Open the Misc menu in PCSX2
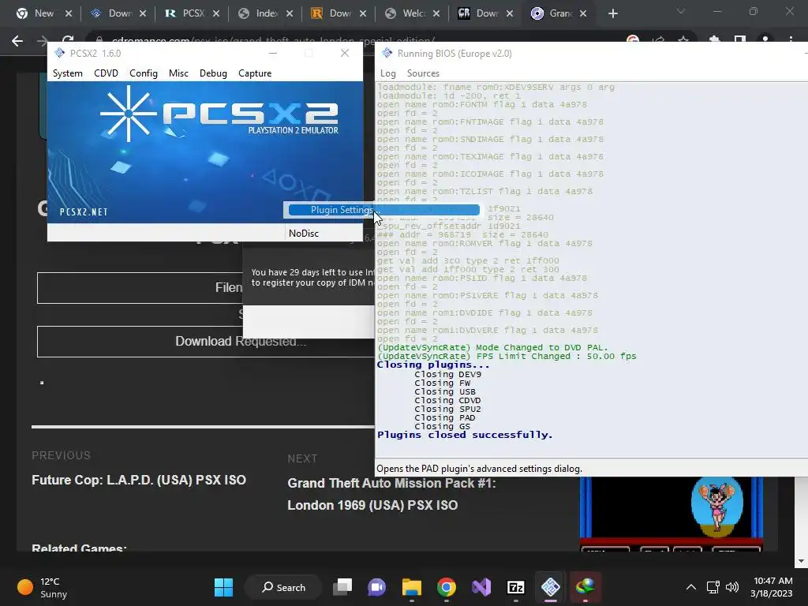This screenshot has height=606, width=808. pyautogui.click(x=178, y=73)
